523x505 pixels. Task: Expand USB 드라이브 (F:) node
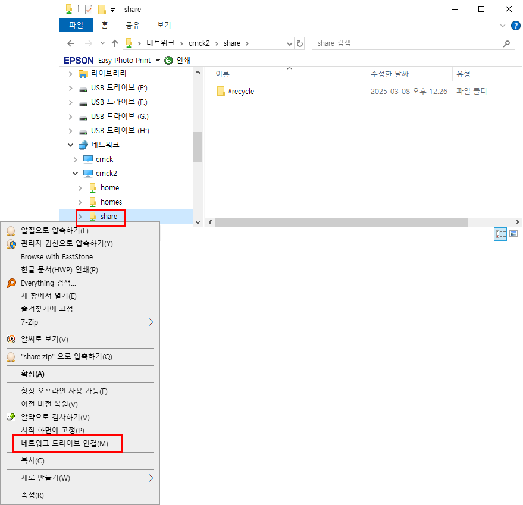tap(70, 102)
